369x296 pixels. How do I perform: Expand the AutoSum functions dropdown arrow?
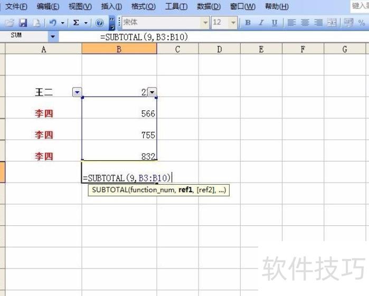(x=86, y=23)
